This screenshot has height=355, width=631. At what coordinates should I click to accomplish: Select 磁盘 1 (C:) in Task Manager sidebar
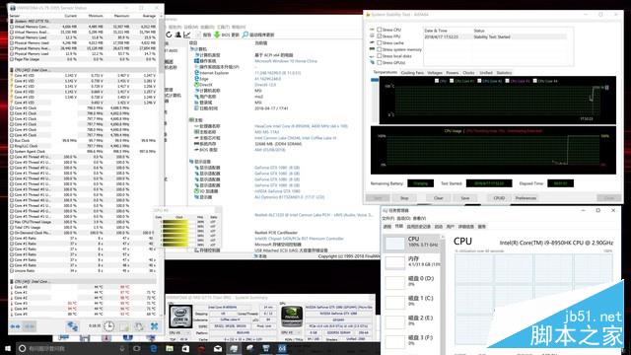click(x=412, y=302)
